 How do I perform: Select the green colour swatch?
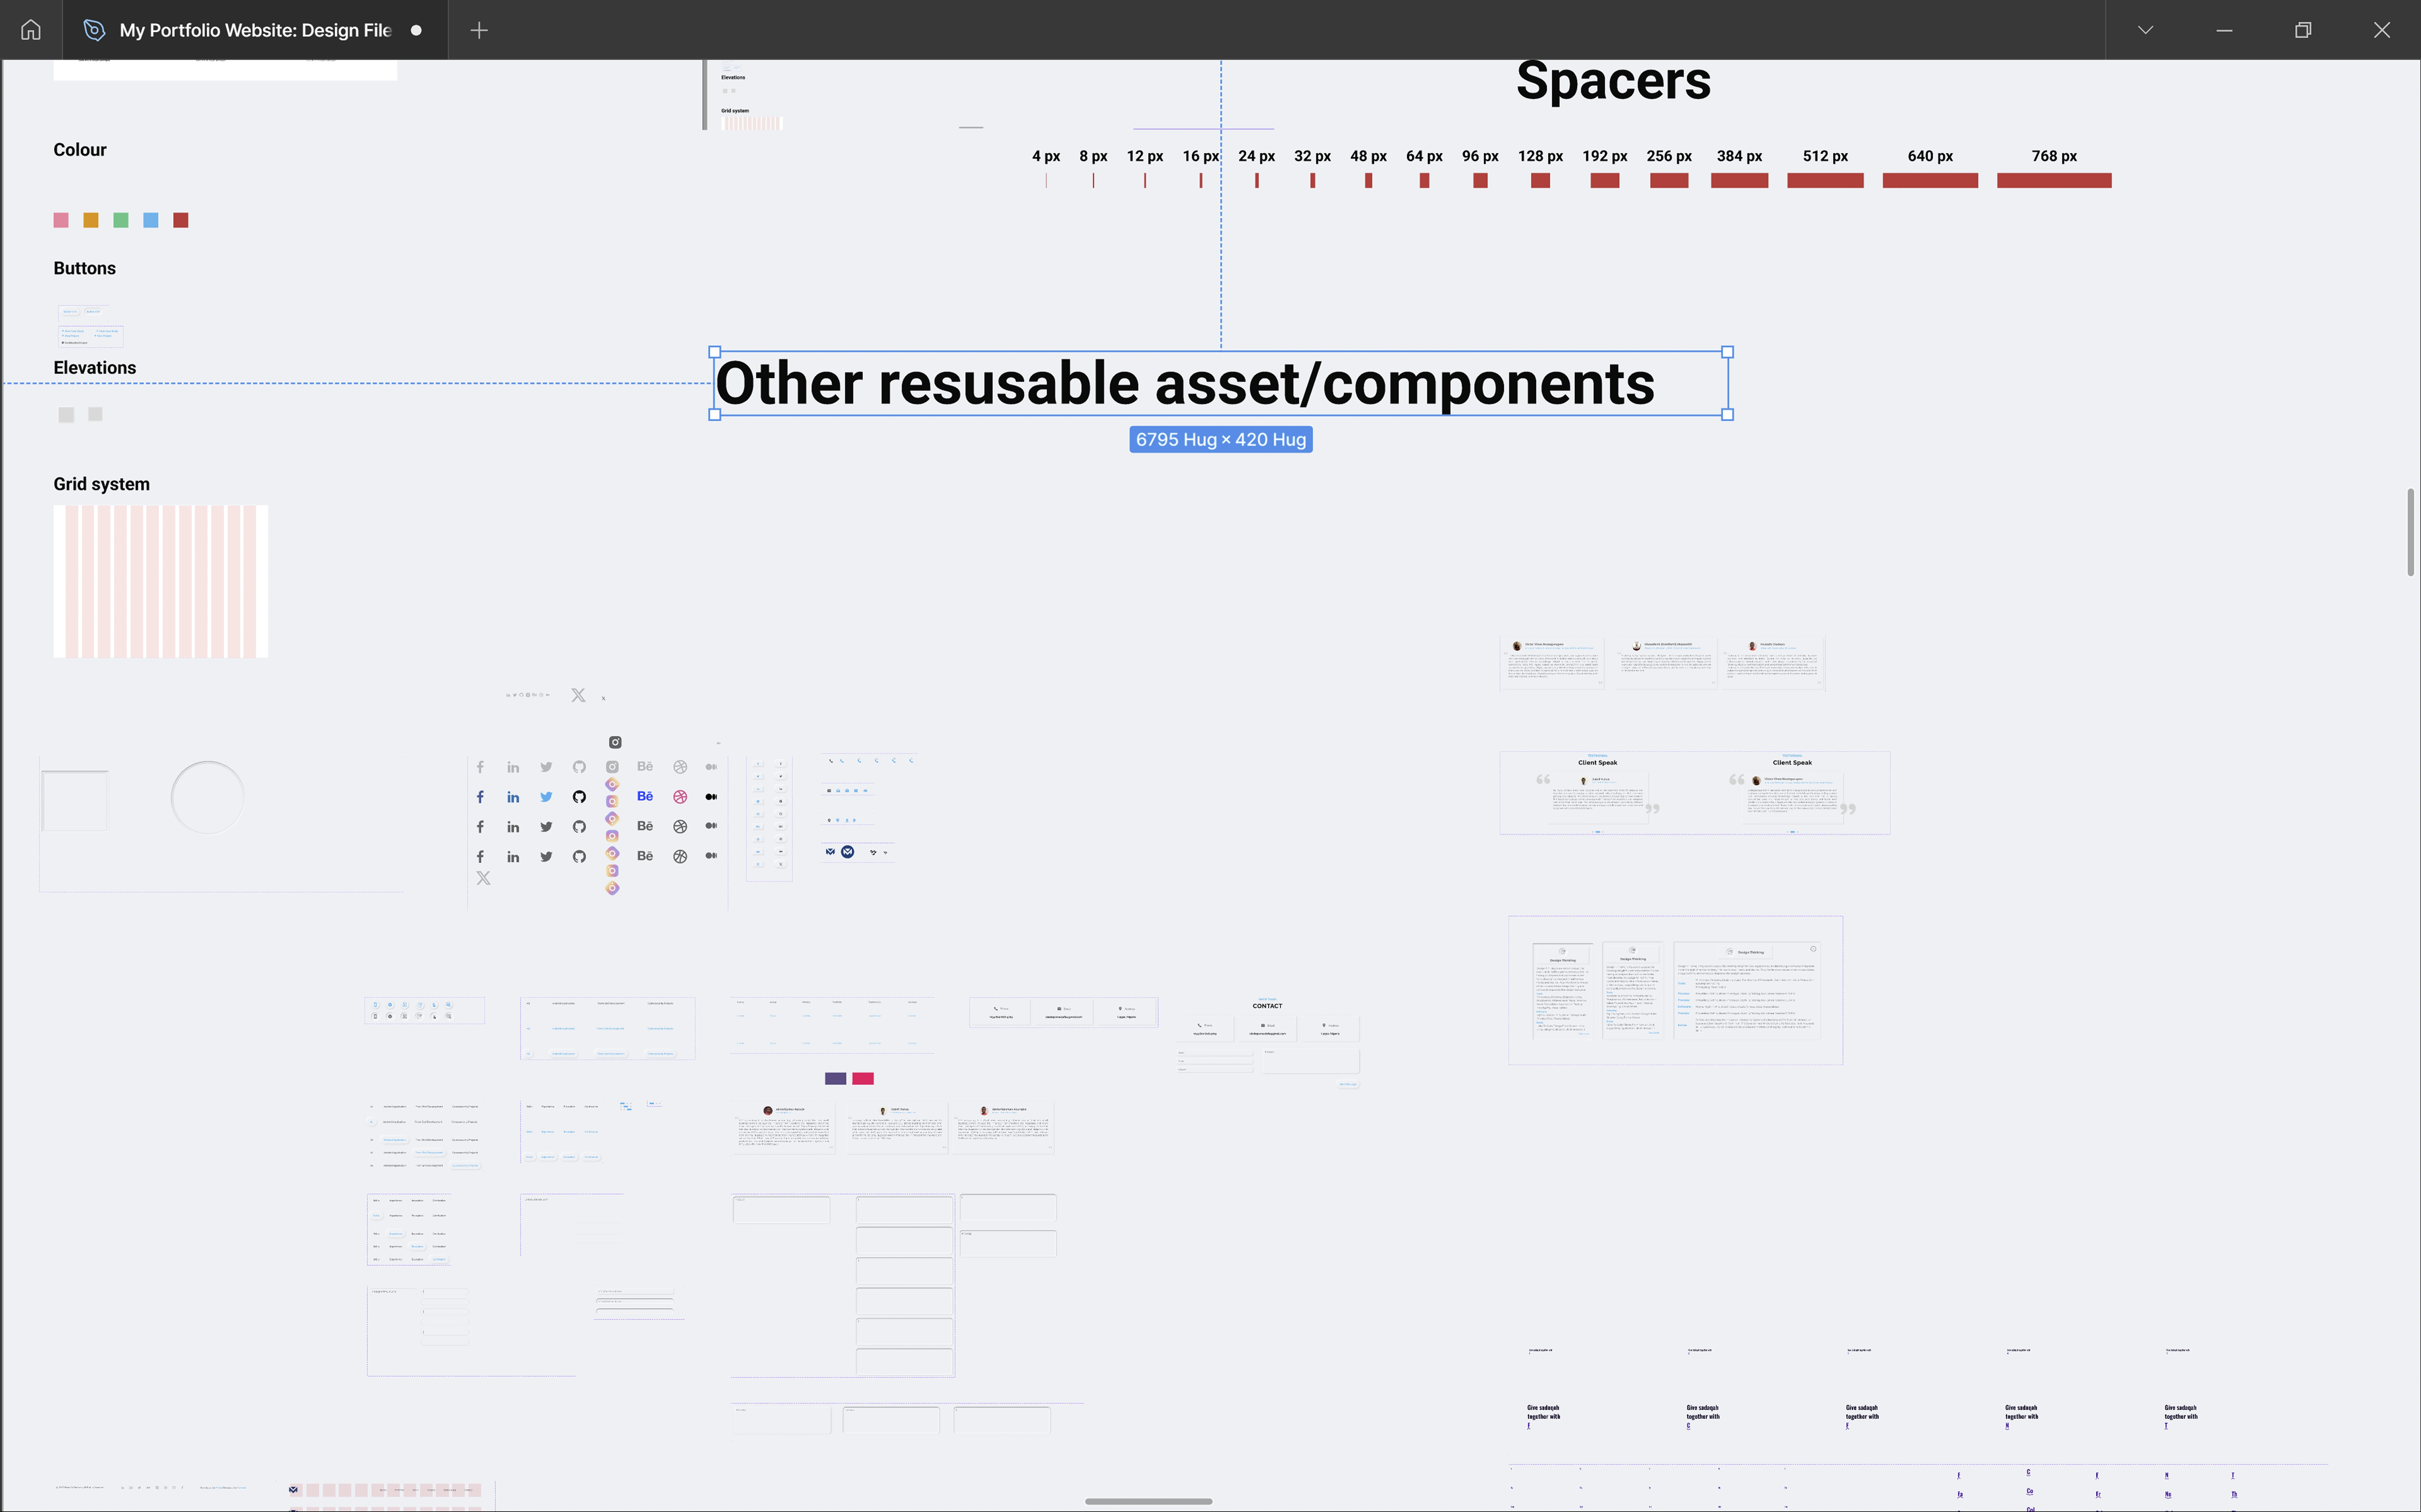coord(121,220)
